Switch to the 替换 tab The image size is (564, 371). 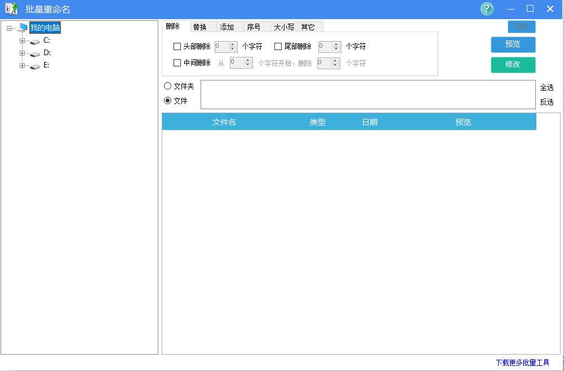203,27
